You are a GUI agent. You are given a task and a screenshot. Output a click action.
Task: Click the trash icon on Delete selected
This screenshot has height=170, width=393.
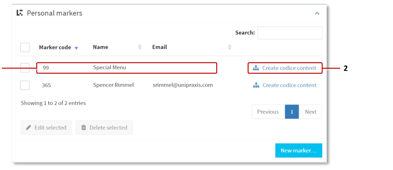coord(84,128)
